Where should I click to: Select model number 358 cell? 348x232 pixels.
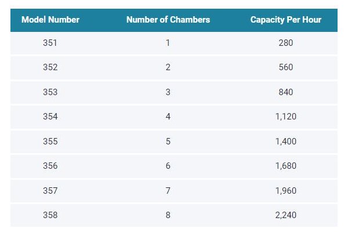(50, 215)
